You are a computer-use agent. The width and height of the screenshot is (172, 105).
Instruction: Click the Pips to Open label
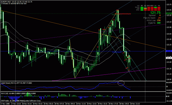point(149,18)
